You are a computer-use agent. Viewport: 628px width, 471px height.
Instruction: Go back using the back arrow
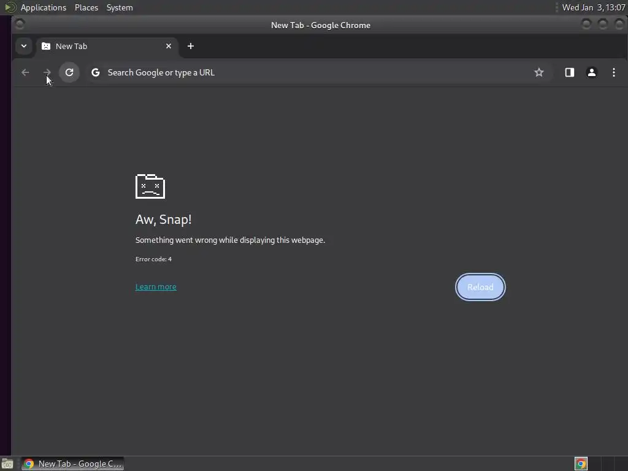point(25,72)
